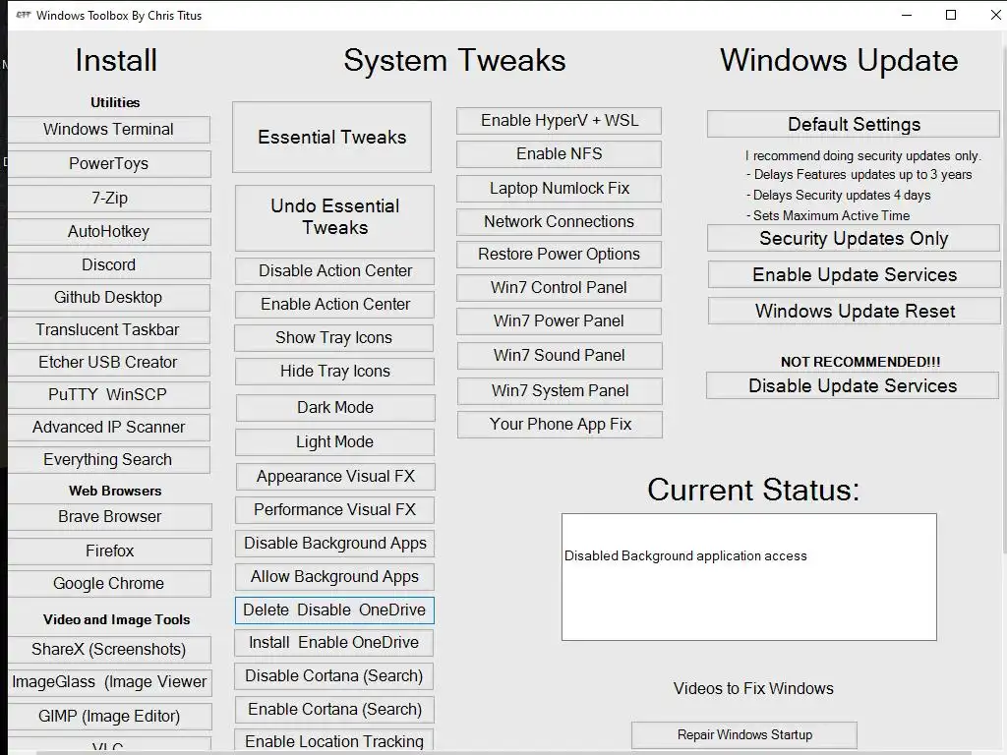Enable HyperV + WSL
The height and width of the screenshot is (755, 1007).
(559, 121)
